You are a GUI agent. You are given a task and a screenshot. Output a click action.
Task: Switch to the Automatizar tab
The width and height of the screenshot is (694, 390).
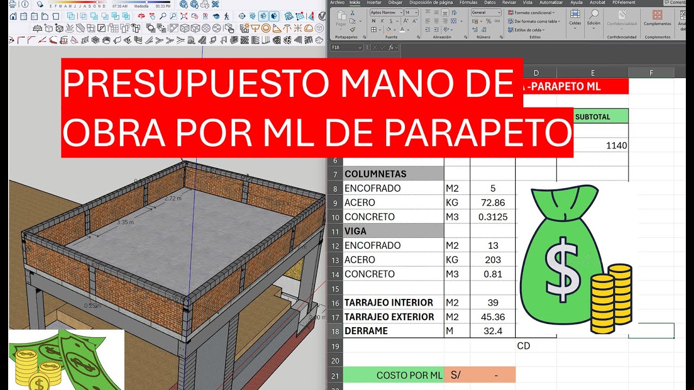click(551, 2)
